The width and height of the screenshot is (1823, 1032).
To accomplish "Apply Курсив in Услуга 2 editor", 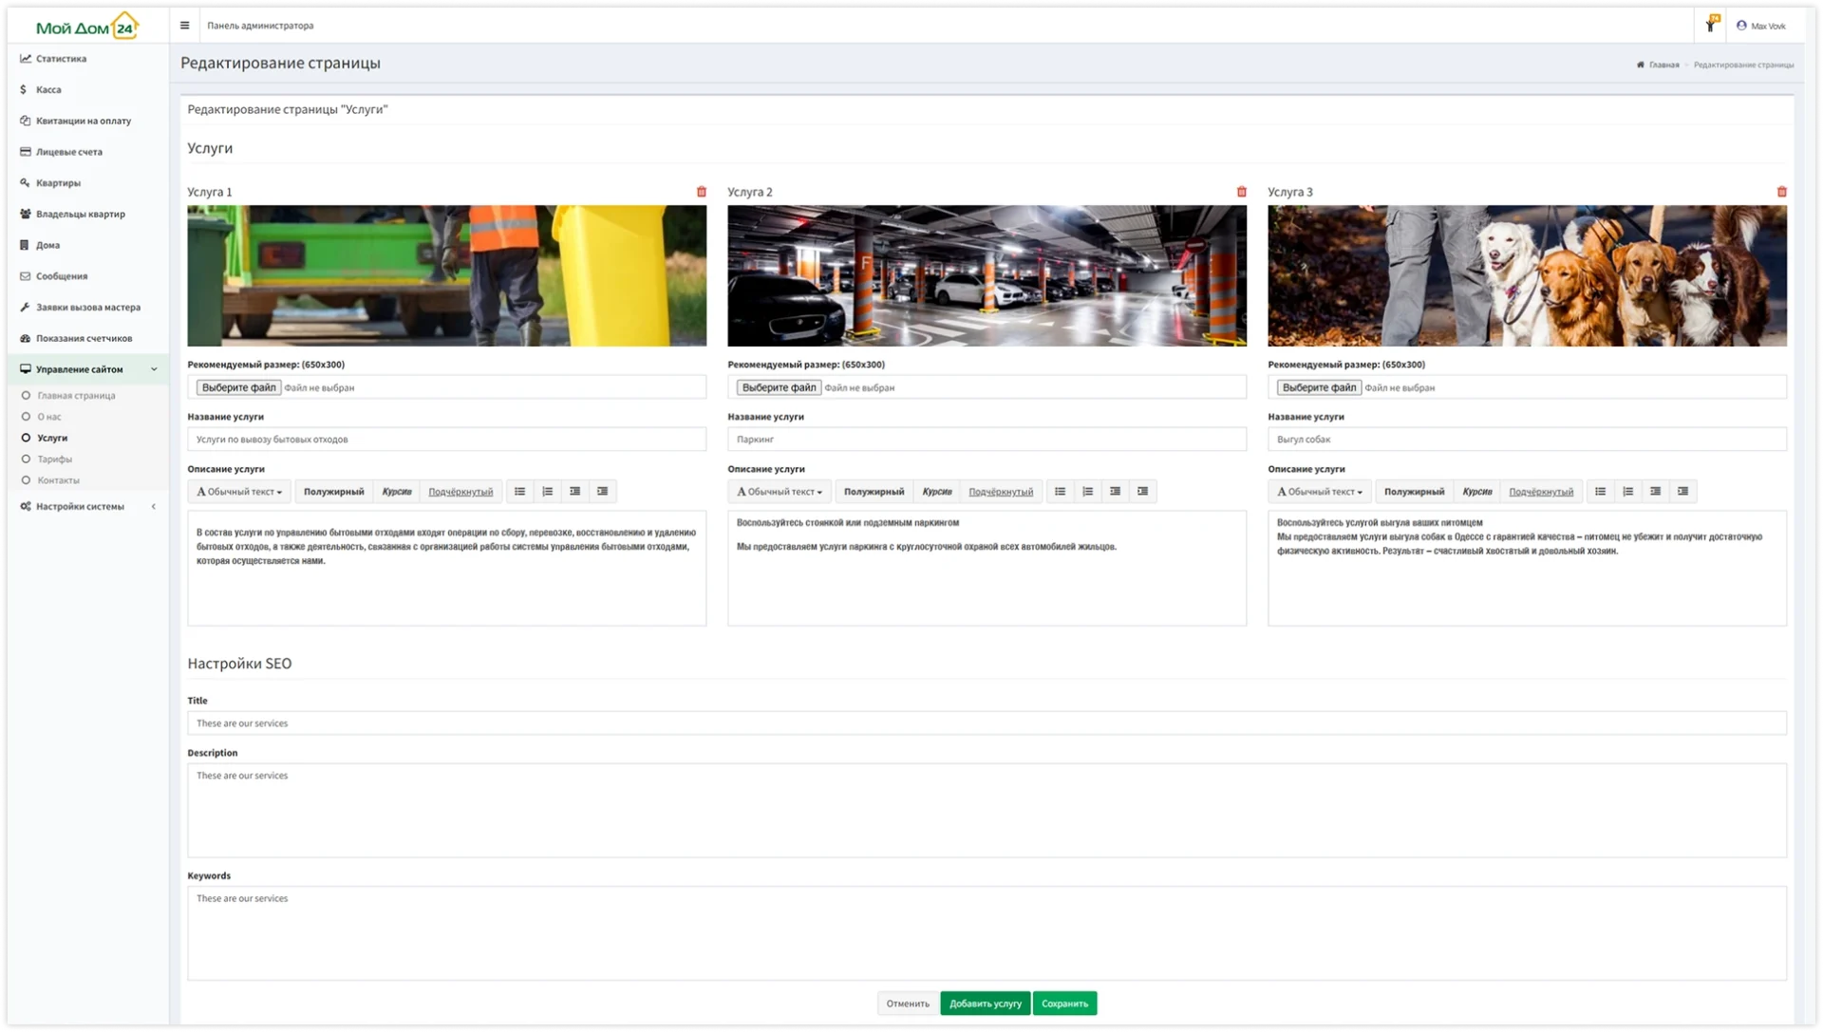I will click(937, 492).
